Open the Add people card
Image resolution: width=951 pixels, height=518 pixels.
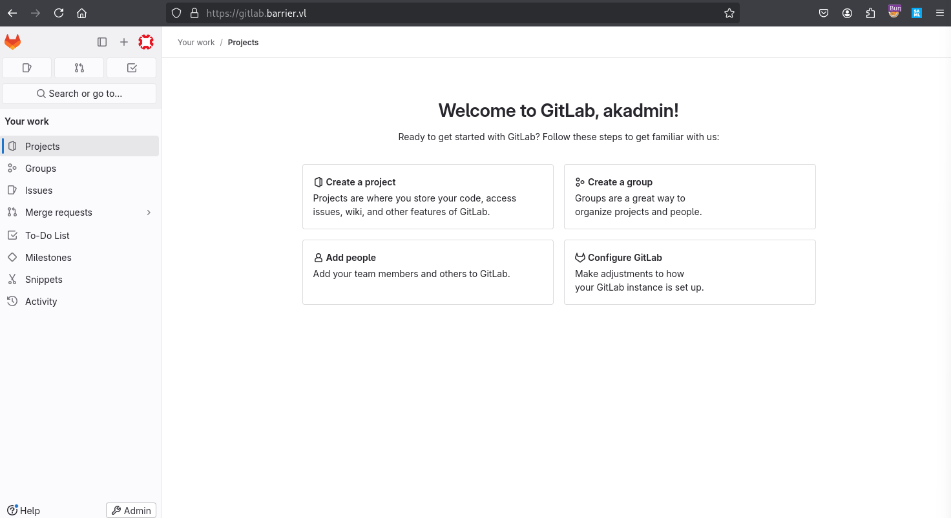(x=428, y=272)
